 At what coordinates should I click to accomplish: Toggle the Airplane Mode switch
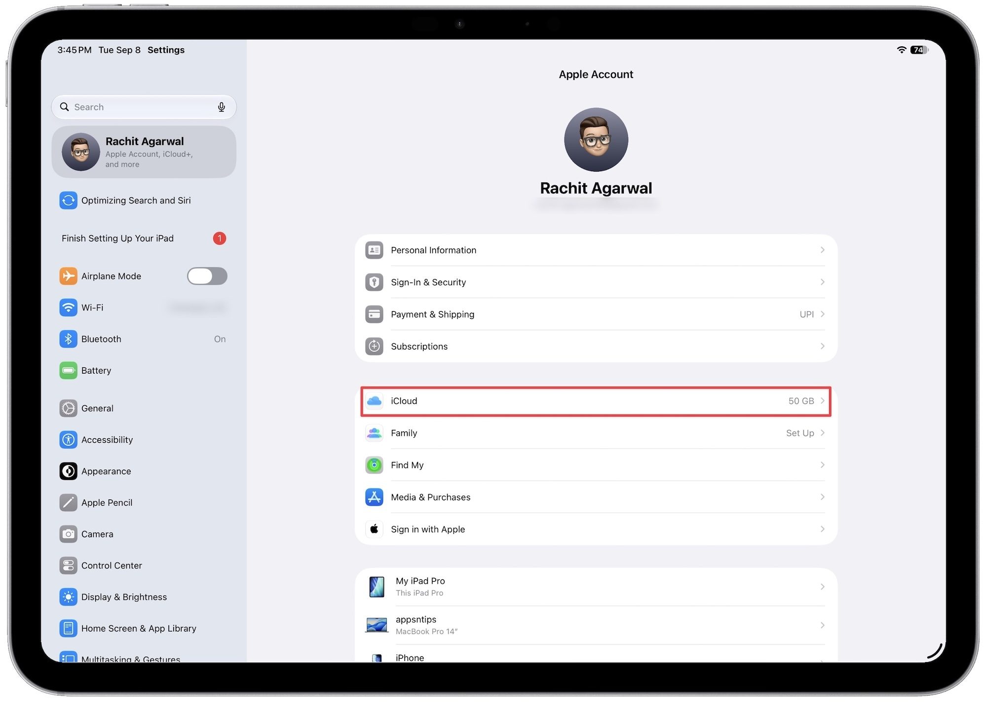click(207, 276)
